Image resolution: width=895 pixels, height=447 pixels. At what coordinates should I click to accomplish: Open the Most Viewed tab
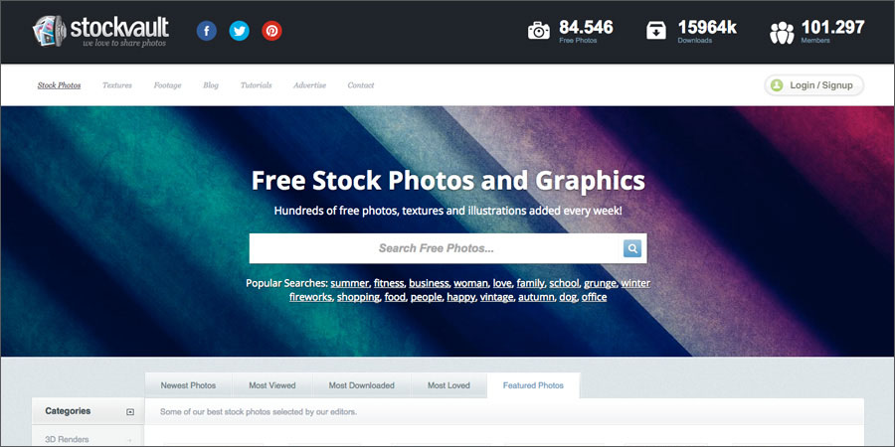pyautogui.click(x=272, y=385)
